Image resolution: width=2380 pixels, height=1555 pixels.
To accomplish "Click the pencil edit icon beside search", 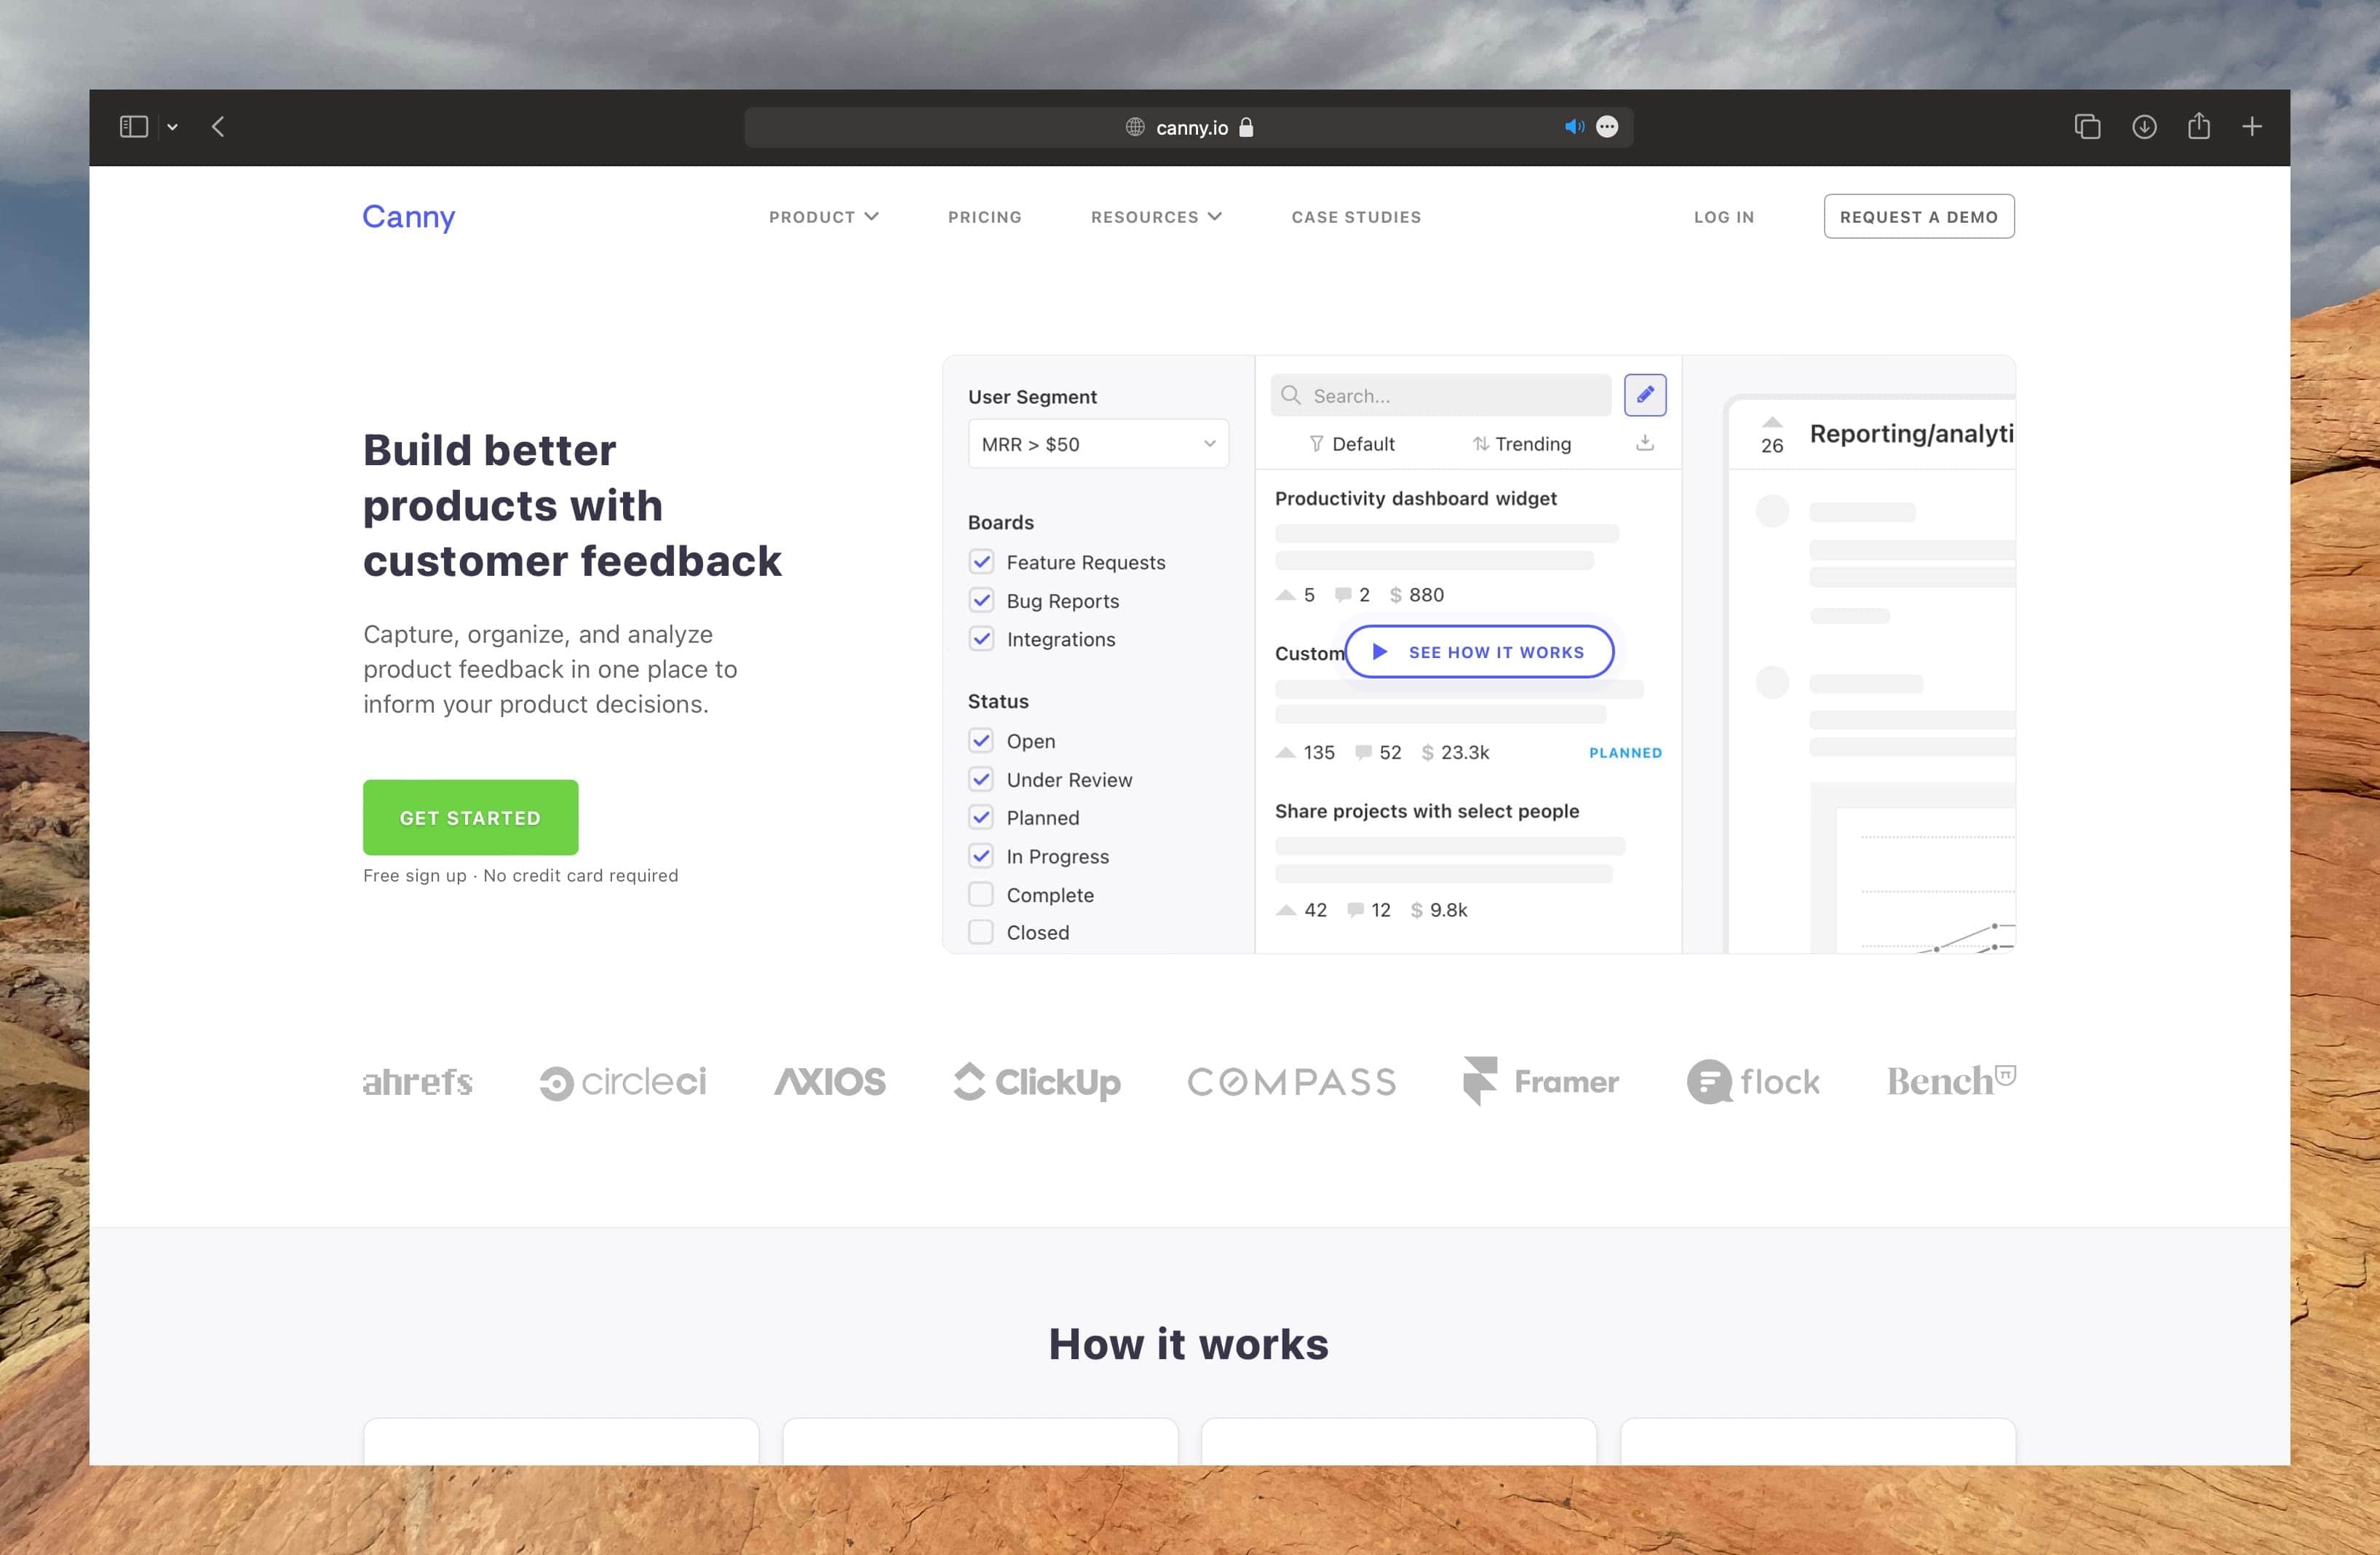I will pos(1645,394).
